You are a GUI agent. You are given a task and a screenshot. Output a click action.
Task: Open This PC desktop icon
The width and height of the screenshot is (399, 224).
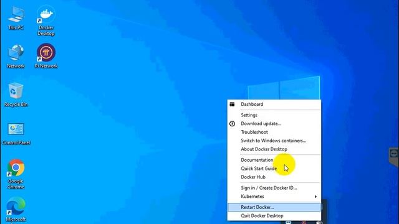point(16,18)
